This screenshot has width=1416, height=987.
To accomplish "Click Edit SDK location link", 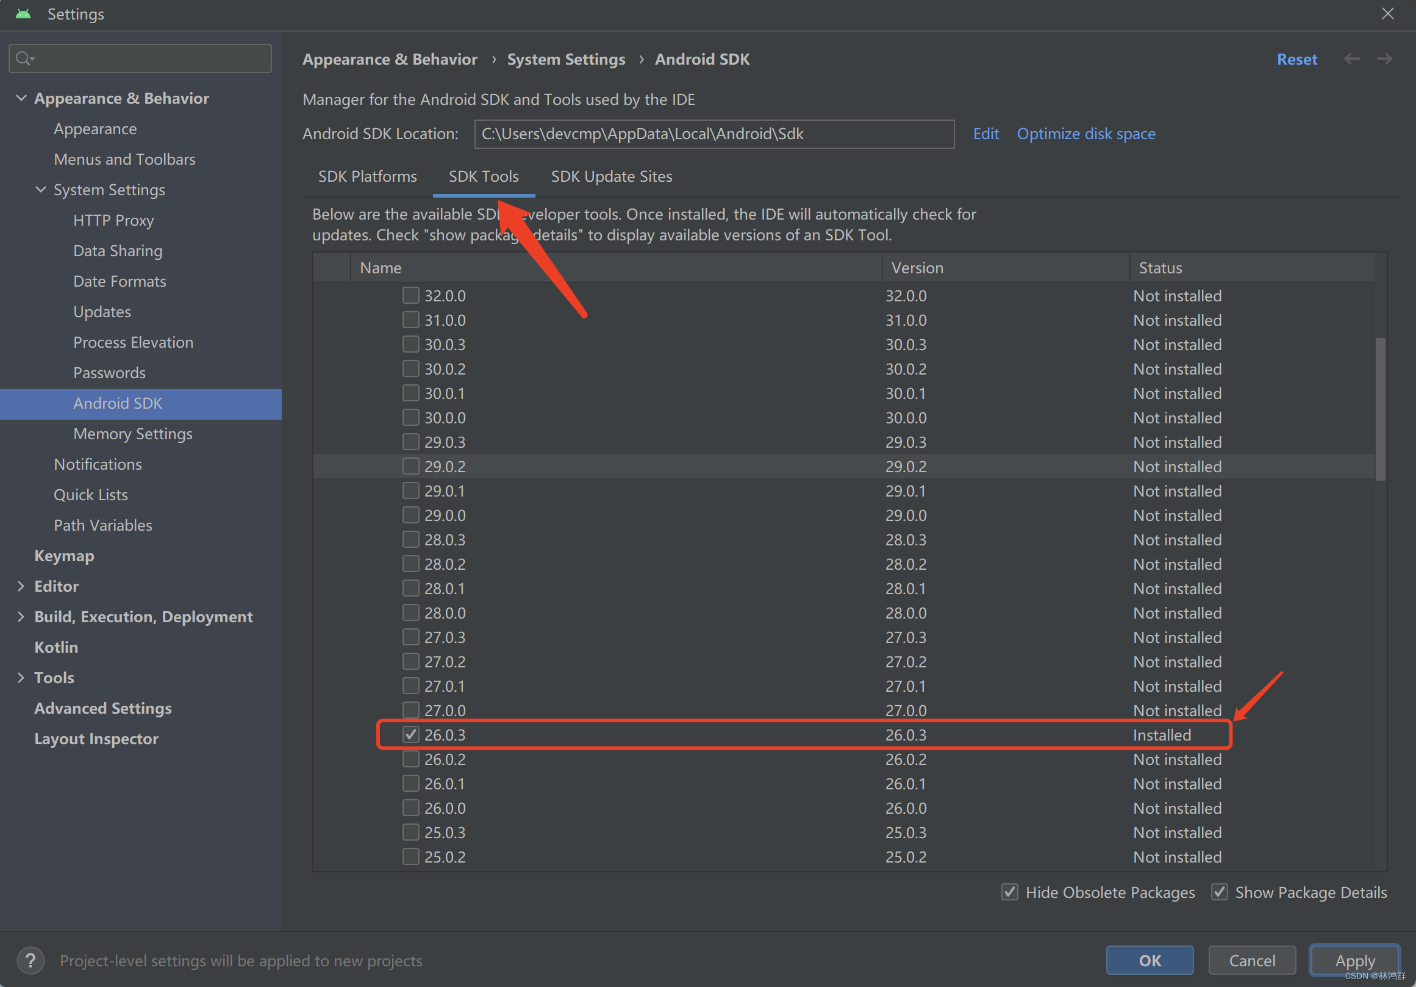I will [x=985, y=134].
